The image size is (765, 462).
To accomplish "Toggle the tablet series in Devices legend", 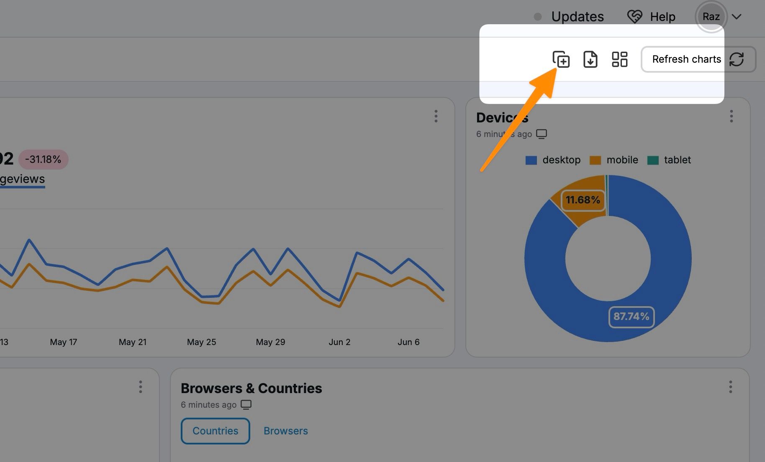I will point(678,160).
